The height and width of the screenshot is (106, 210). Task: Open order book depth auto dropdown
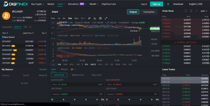(x=204, y=11)
